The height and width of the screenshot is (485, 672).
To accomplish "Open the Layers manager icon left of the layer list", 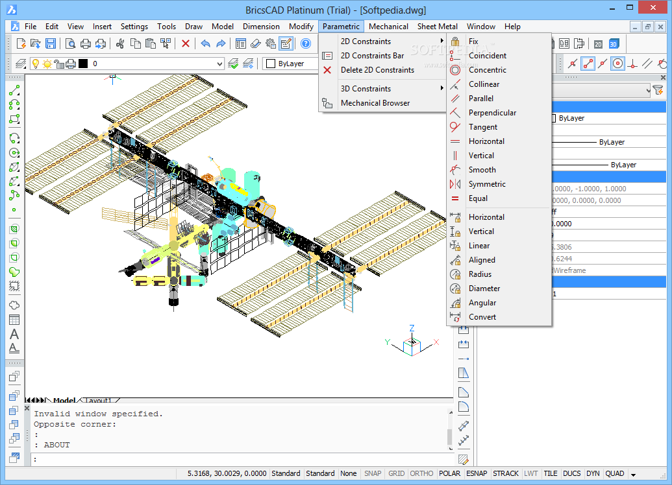I will pyautogui.click(x=21, y=64).
